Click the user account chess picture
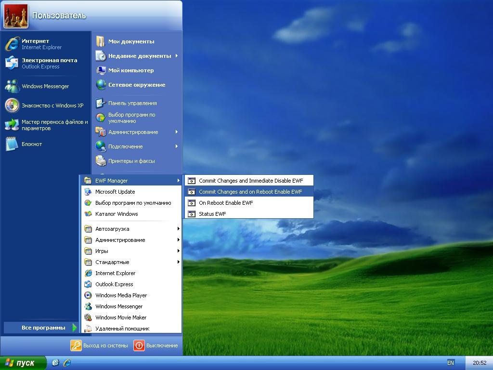This screenshot has width=493, height=370. pyautogui.click(x=16, y=16)
